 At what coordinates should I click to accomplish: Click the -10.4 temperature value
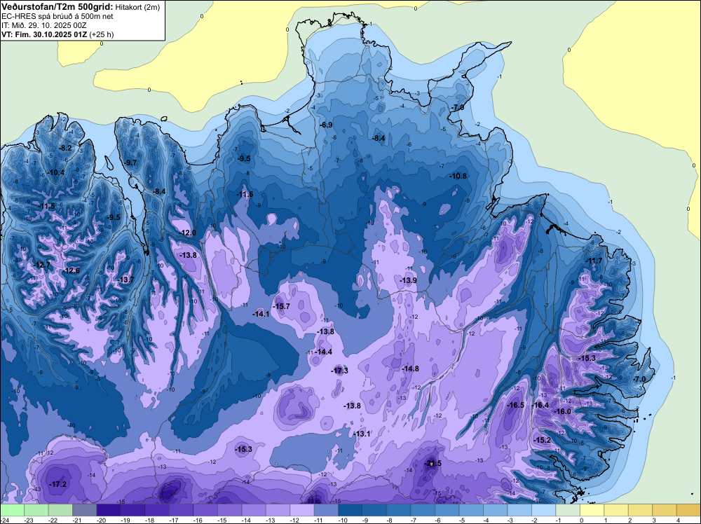[x=56, y=172]
